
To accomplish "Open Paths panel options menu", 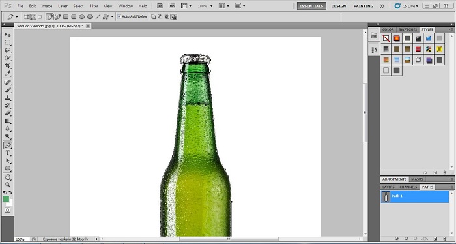I will point(451,187).
